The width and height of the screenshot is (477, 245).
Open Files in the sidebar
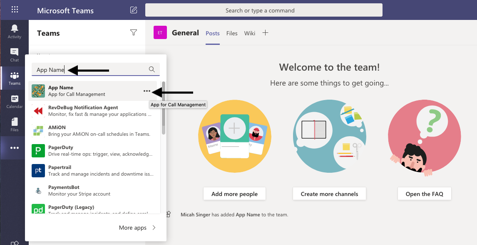pyautogui.click(x=15, y=125)
